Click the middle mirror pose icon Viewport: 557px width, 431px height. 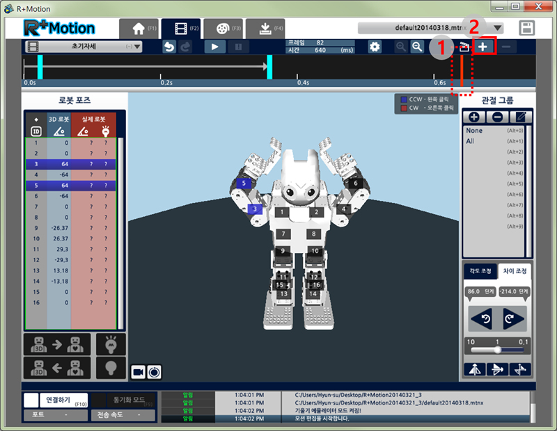[497, 370]
